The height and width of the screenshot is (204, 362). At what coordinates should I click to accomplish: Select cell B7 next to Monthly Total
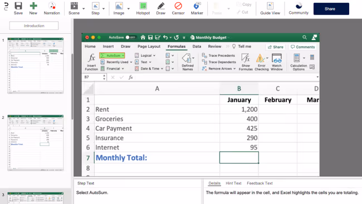(x=239, y=157)
